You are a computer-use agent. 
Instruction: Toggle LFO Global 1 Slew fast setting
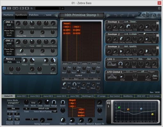pos(155,76)
